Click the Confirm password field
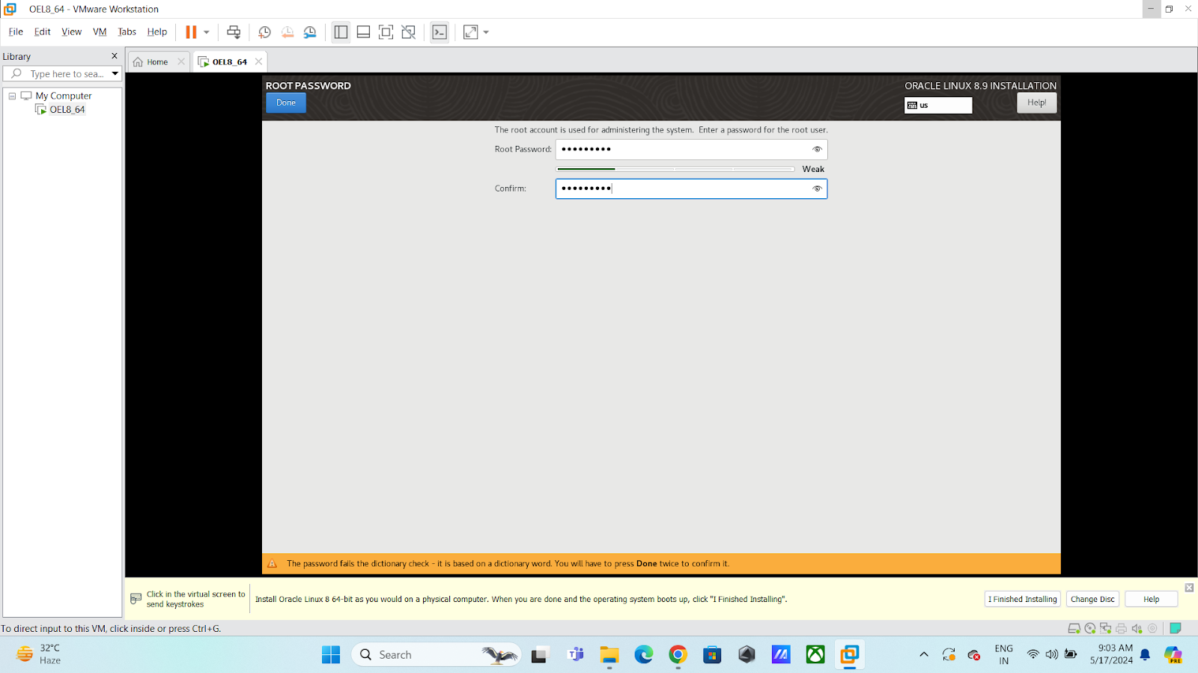The image size is (1198, 673). [691, 188]
